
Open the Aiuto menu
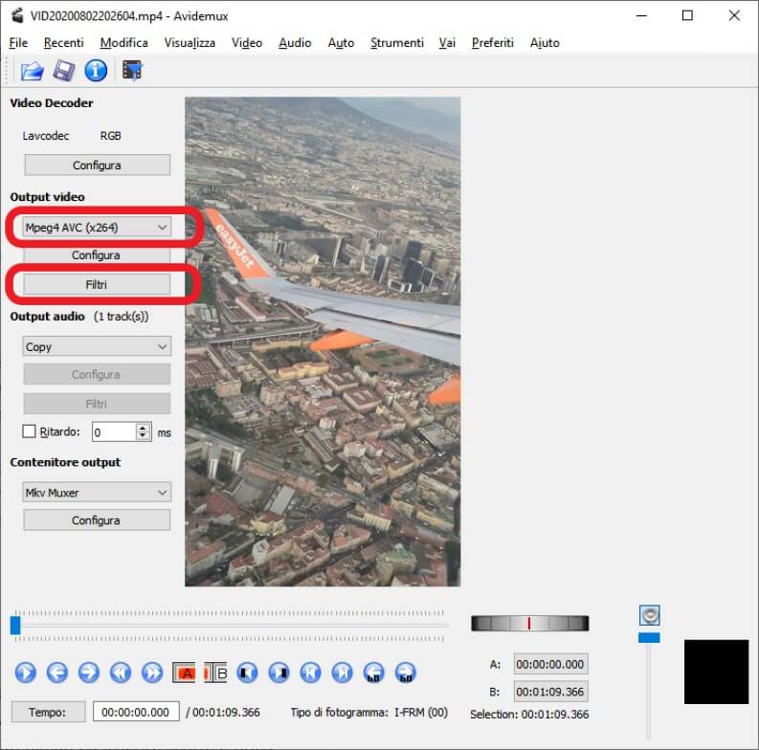click(545, 43)
